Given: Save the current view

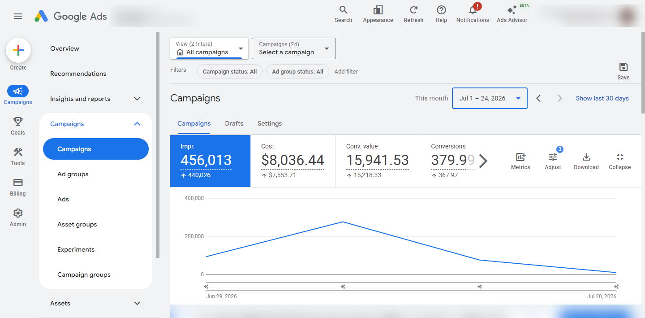Looking at the screenshot, I should [x=623, y=71].
